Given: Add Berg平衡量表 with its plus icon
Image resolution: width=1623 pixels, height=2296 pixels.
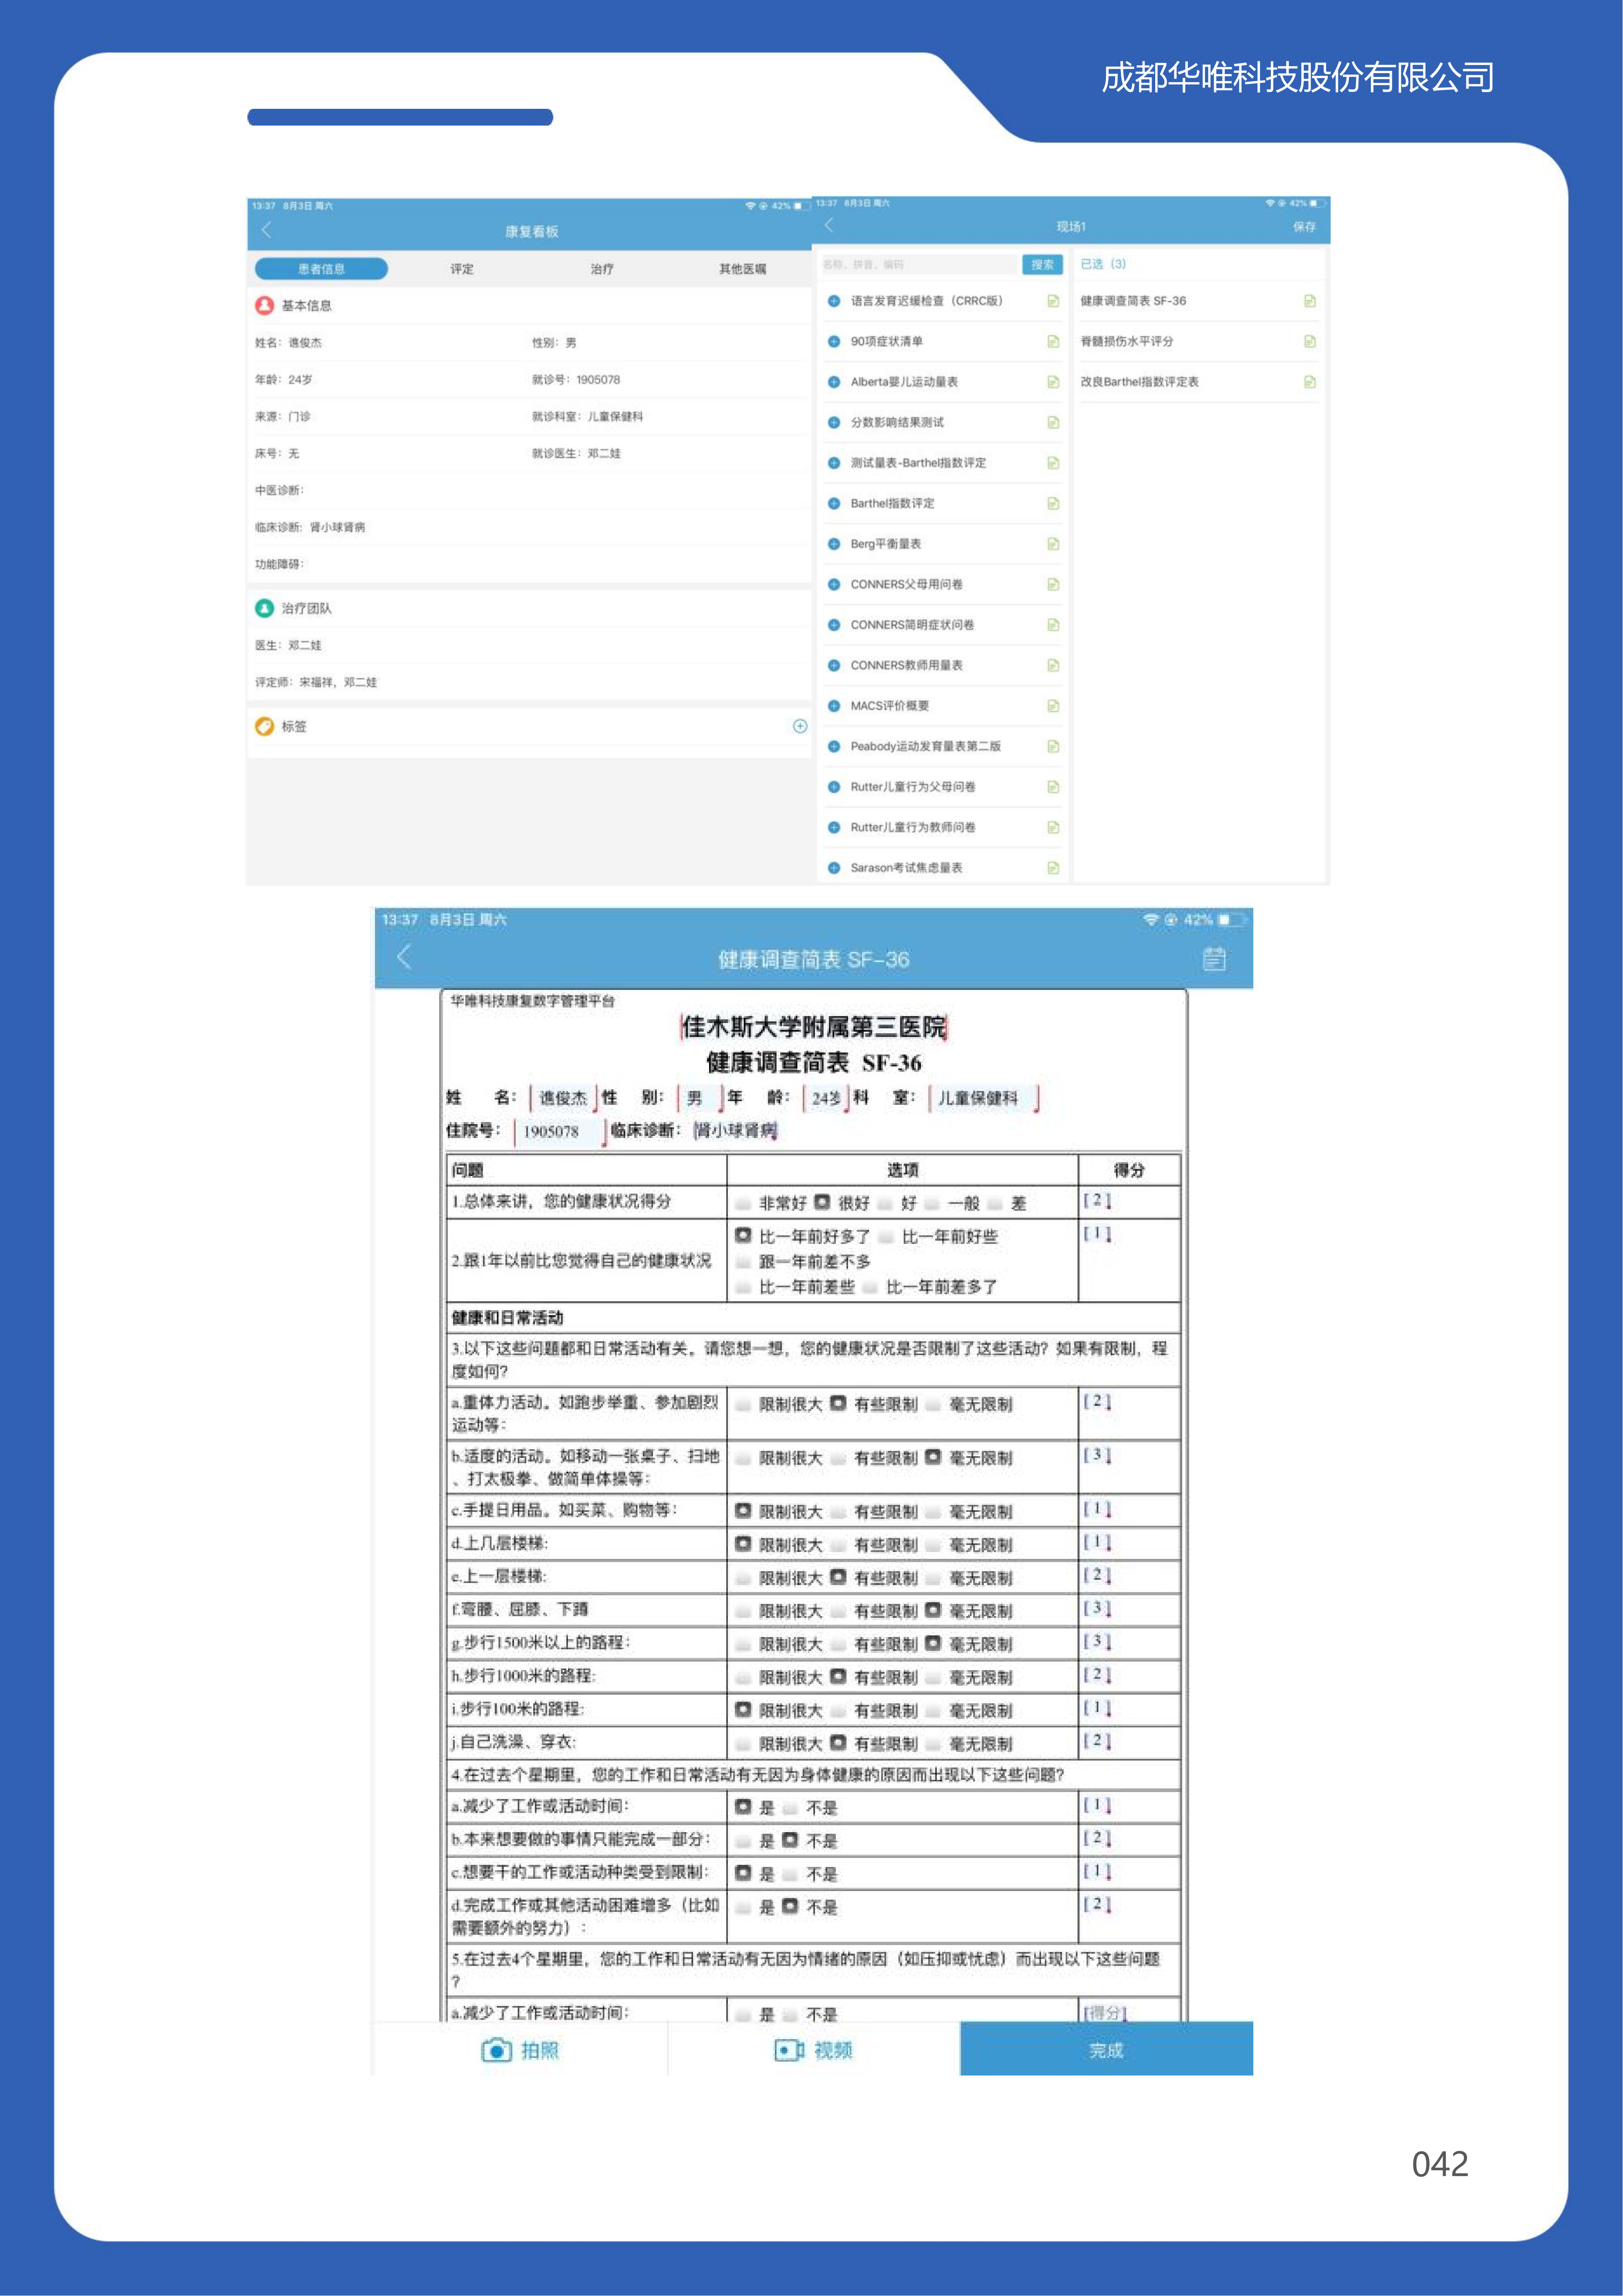Looking at the screenshot, I should point(833,544).
